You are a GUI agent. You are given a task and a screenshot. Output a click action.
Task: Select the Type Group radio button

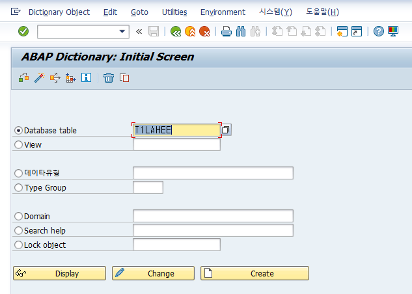[18, 187]
